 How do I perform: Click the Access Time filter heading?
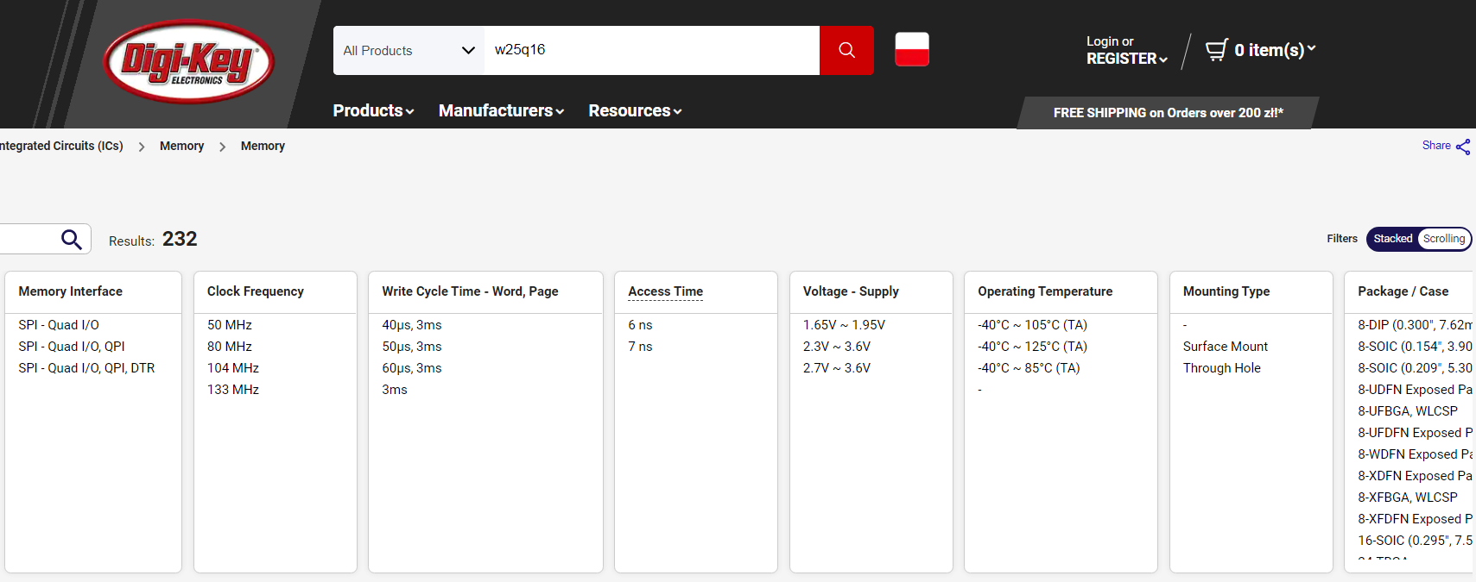point(665,291)
